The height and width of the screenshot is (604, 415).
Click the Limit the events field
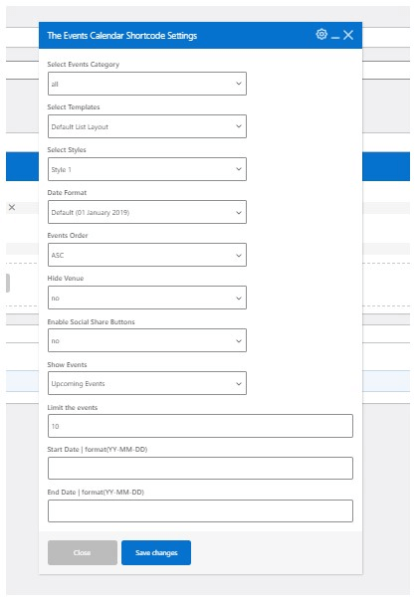tap(200, 426)
